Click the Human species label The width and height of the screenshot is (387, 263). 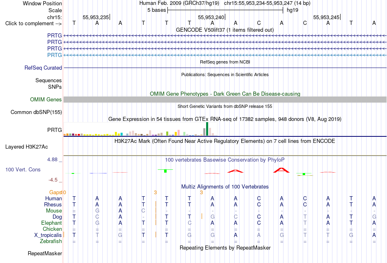(53, 198)
